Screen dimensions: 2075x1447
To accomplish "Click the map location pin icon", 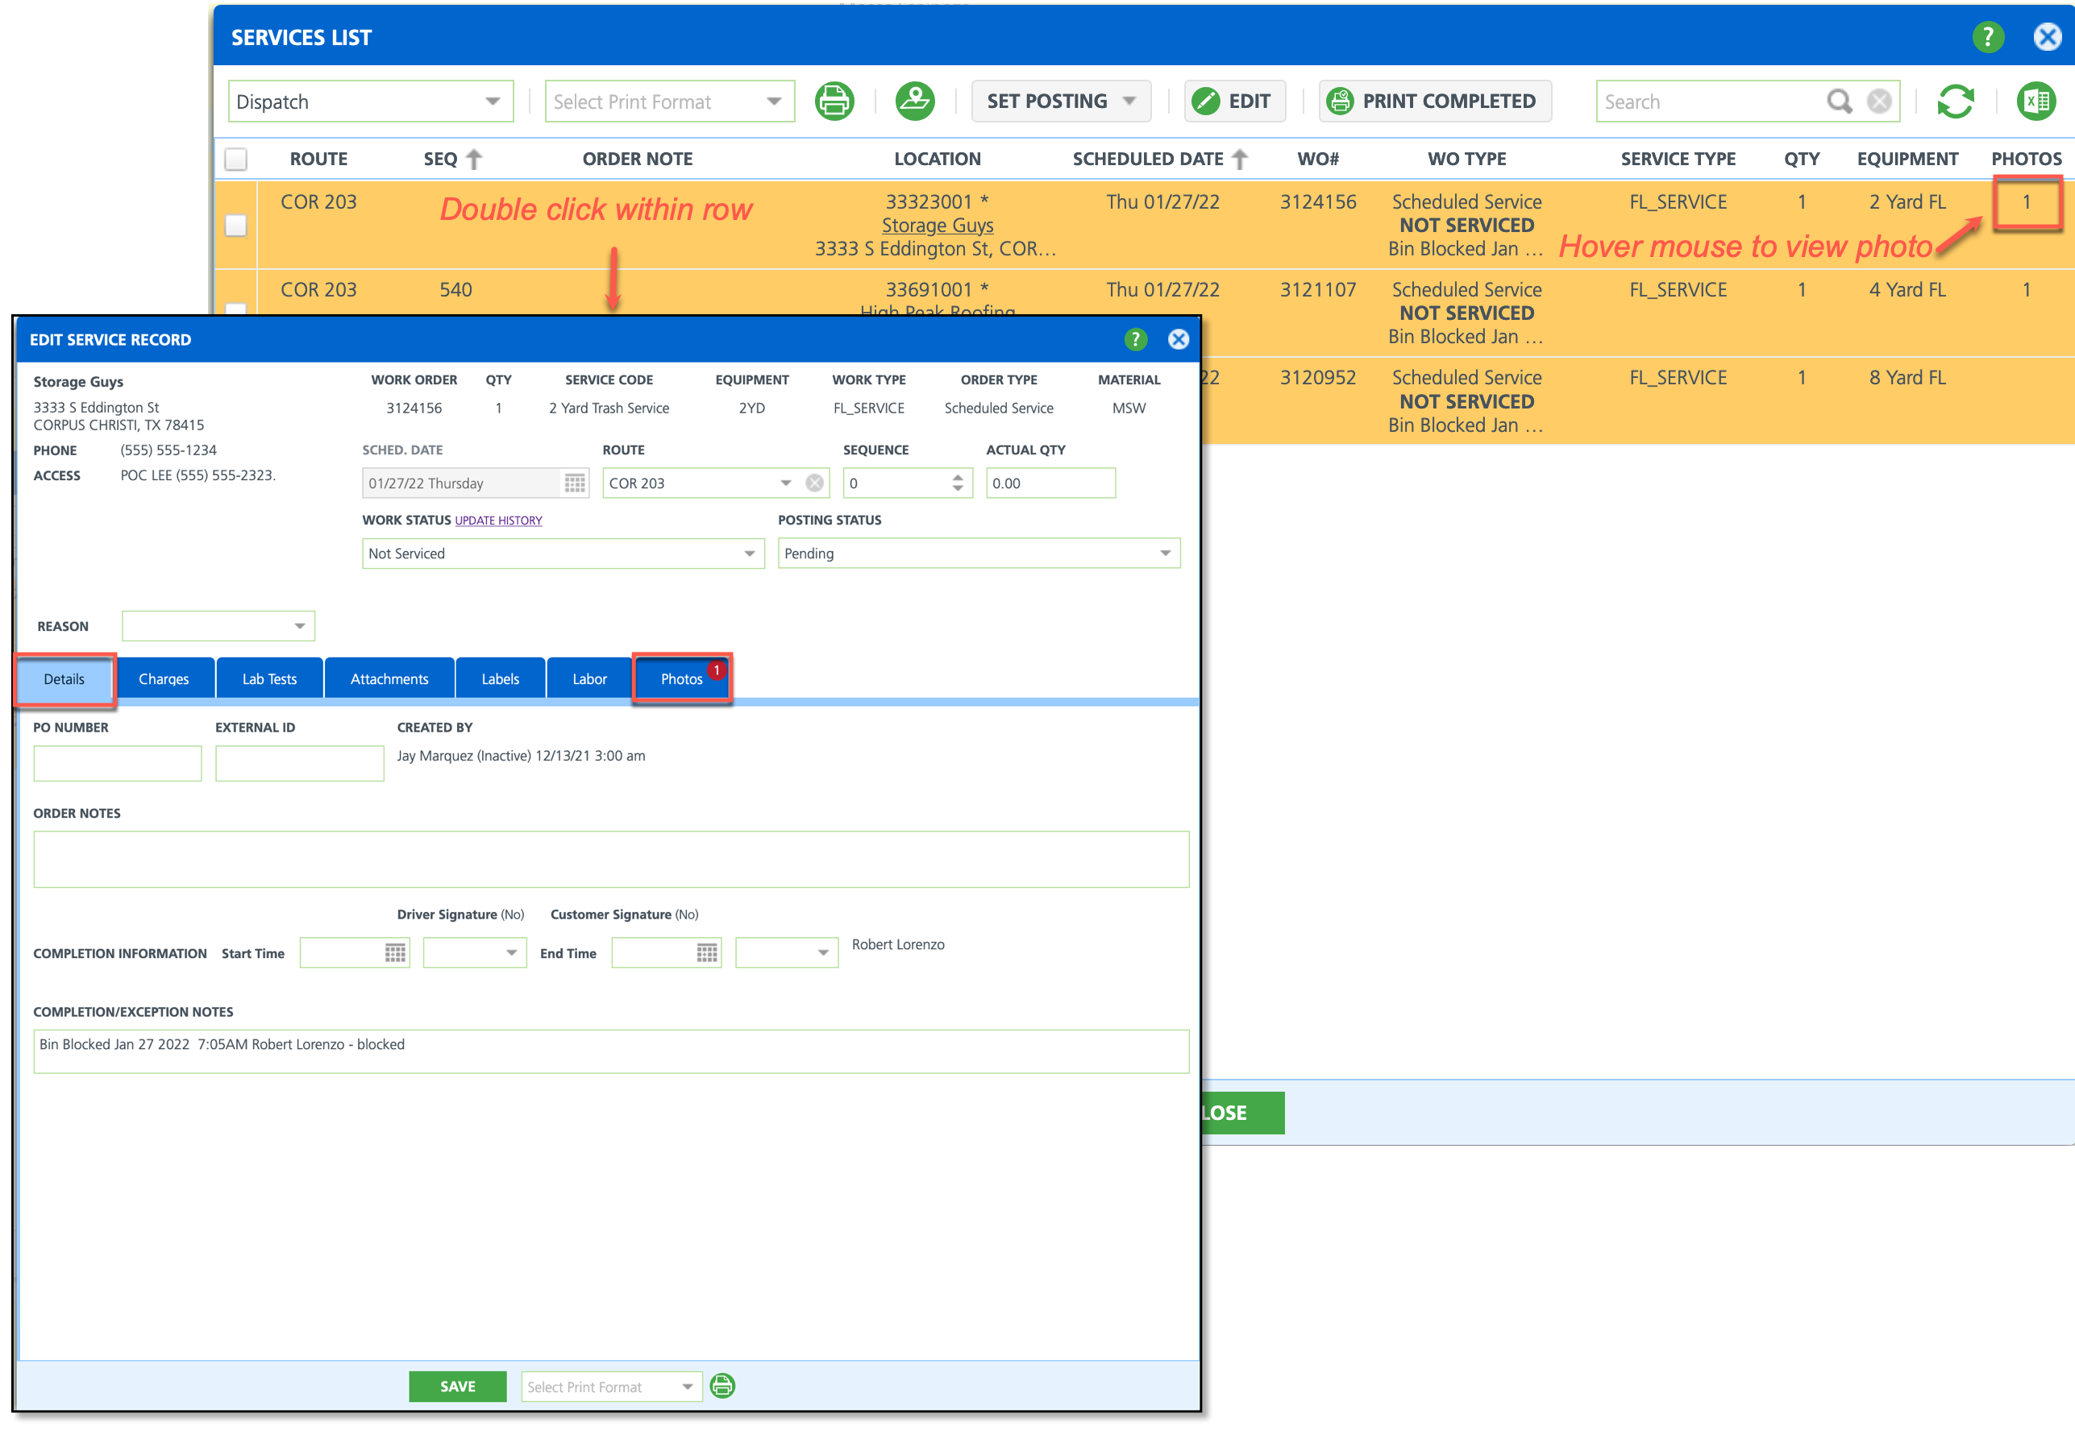I will 915,102.
